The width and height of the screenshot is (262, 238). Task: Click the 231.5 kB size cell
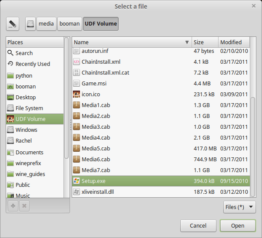(204, 95)
